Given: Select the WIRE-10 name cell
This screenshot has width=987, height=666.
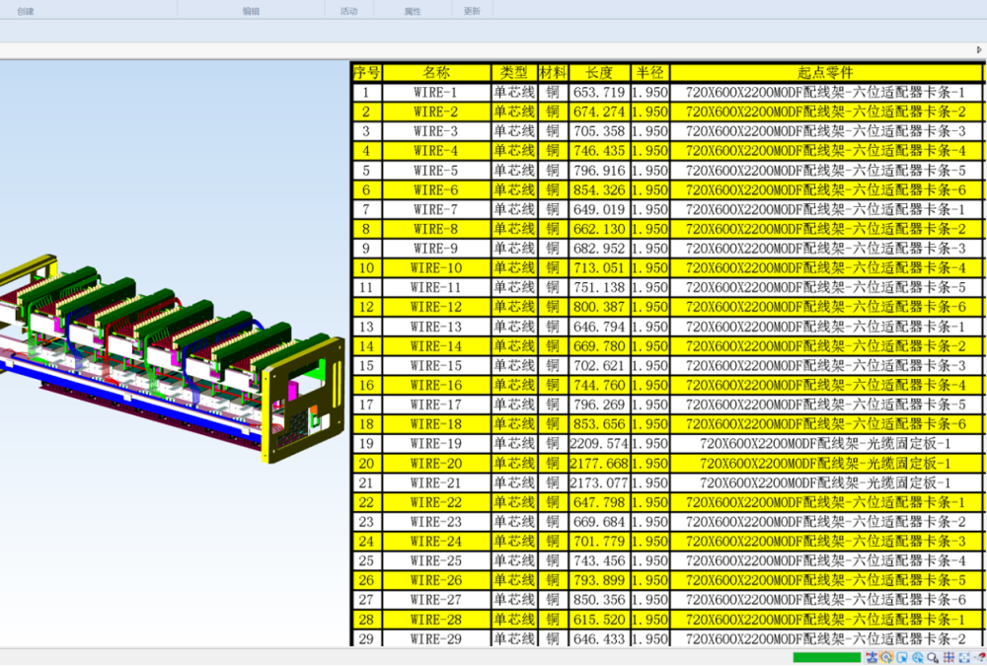Looking at the screenshot, I should (435, 267).
